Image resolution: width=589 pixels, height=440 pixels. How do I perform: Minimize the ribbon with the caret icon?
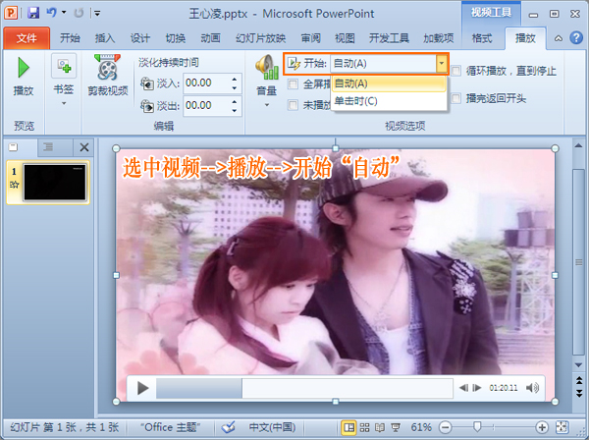pyautogui.click(x=559, y=38)
